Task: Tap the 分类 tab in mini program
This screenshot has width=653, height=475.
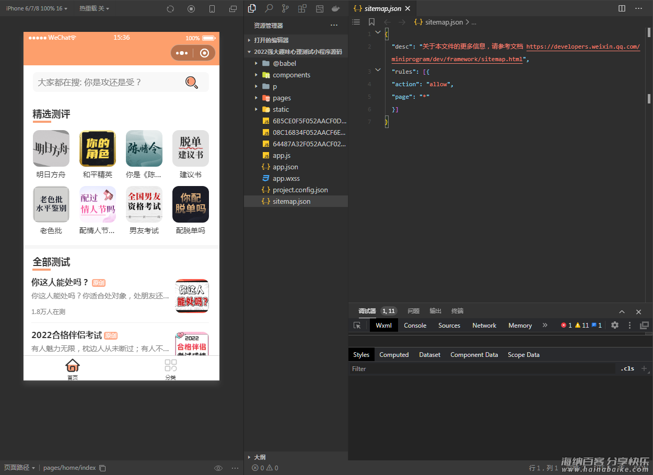Action: tap(170, 369)
